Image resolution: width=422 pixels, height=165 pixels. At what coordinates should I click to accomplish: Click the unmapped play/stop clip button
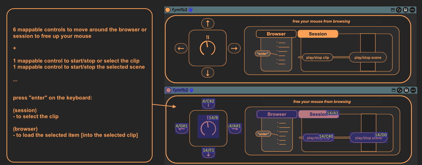point(318,57)
